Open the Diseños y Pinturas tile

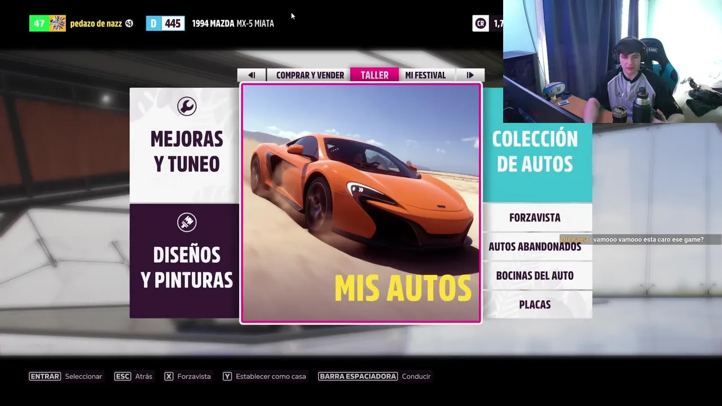(184, 261)
